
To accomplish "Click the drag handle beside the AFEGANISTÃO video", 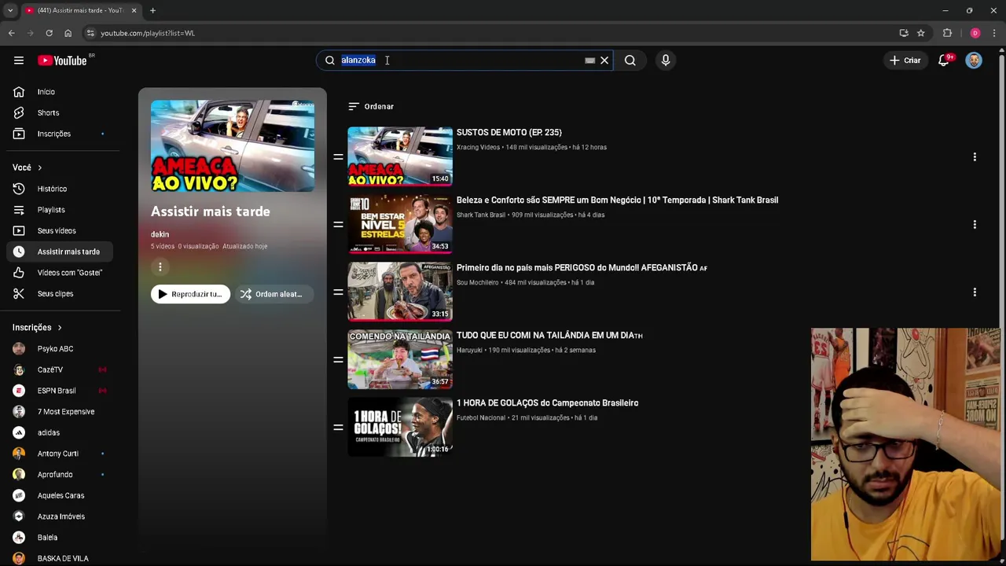I will (338, 292).
